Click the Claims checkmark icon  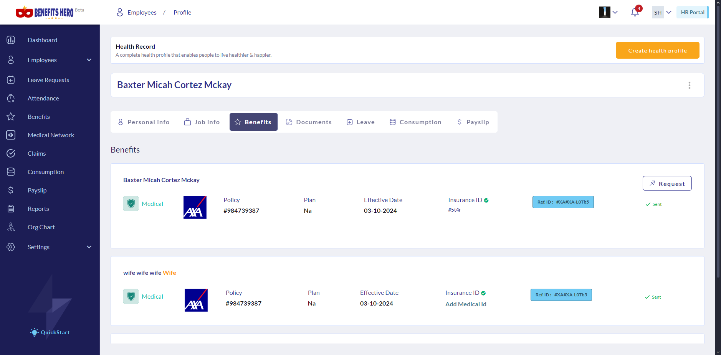(x=11, y=153)
